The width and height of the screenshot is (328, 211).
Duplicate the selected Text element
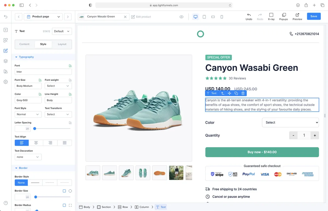(x=236, y=93)
